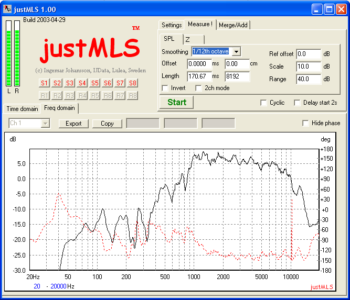Click the Length samples field 8192
Image resolution: width=350 pixels, height=300 pixels.
point(237,76)
